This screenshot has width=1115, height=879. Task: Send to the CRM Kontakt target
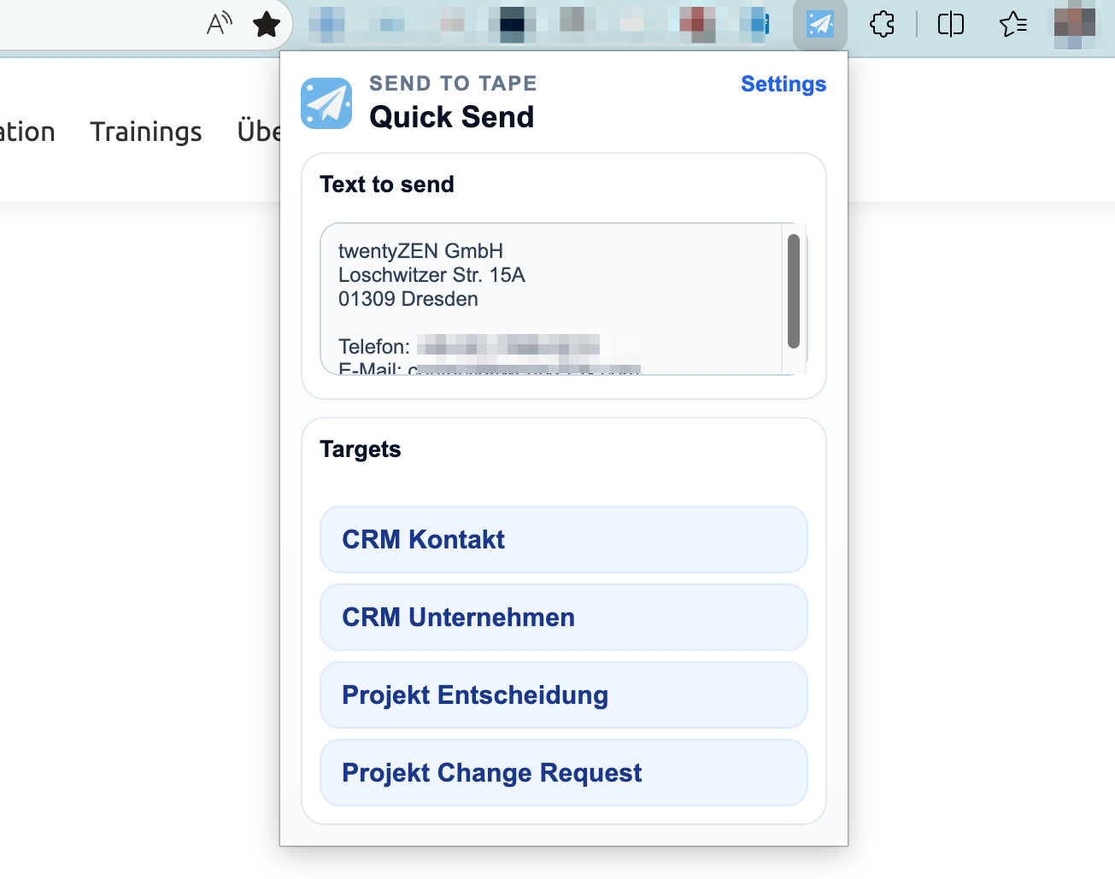[563, 540]
